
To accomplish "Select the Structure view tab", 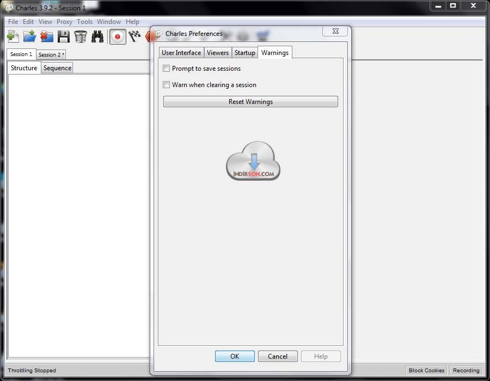I will 24,68.
